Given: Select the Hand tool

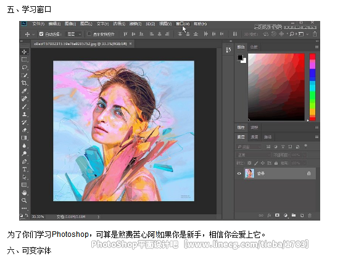Looking at the screenshot, I should coord(24,192).
